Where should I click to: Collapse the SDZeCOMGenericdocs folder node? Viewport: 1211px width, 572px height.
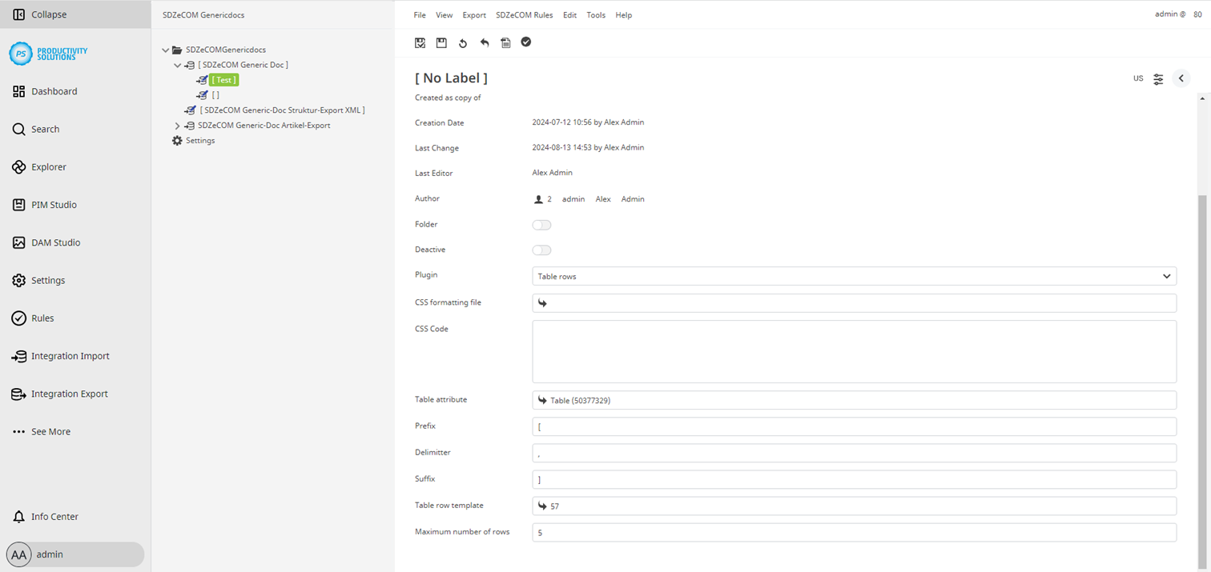click(165, 49)
